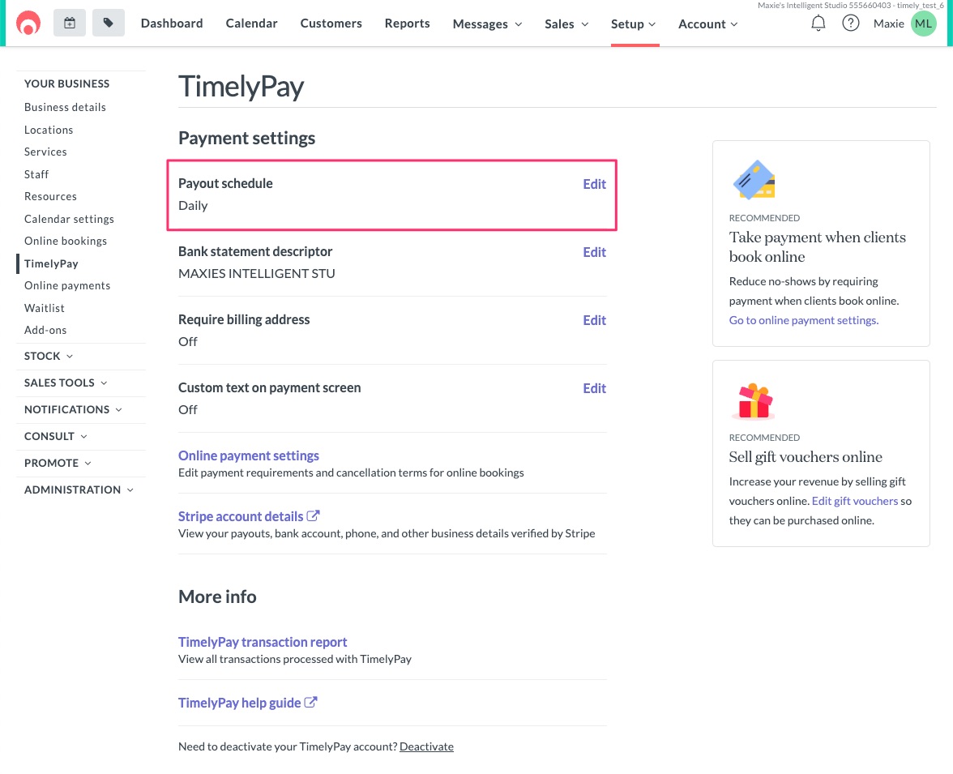
Task: Click Go to online payment settings link
Action: point(804,320)
